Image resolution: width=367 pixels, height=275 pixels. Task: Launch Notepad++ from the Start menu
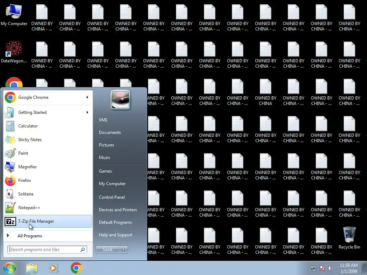48,208
